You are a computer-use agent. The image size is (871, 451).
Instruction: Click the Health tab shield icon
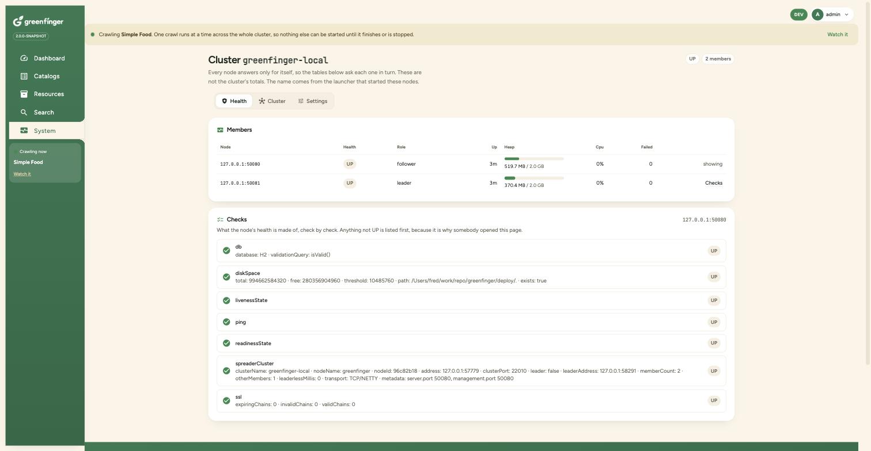[x=225, y=101]
